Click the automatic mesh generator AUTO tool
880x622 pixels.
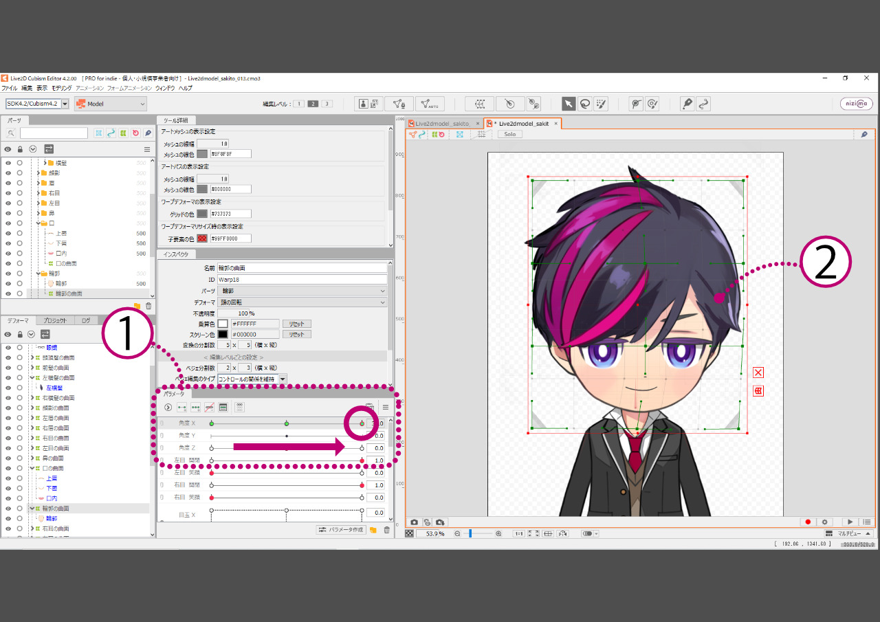tap(430, 104)
